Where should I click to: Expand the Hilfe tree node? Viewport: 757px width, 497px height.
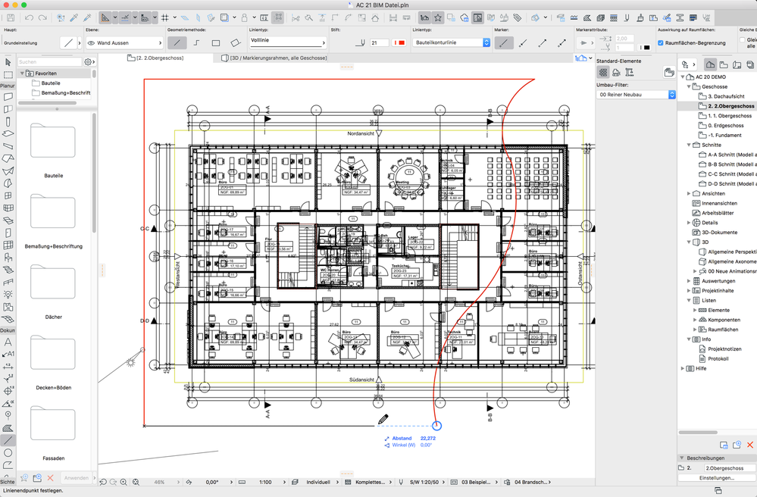tap(683, 369)
